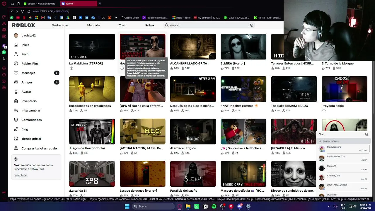Screen dimensions: 375x211
Task: Click the Roblox Plus sidebar icon
Action: pos(16,64)
